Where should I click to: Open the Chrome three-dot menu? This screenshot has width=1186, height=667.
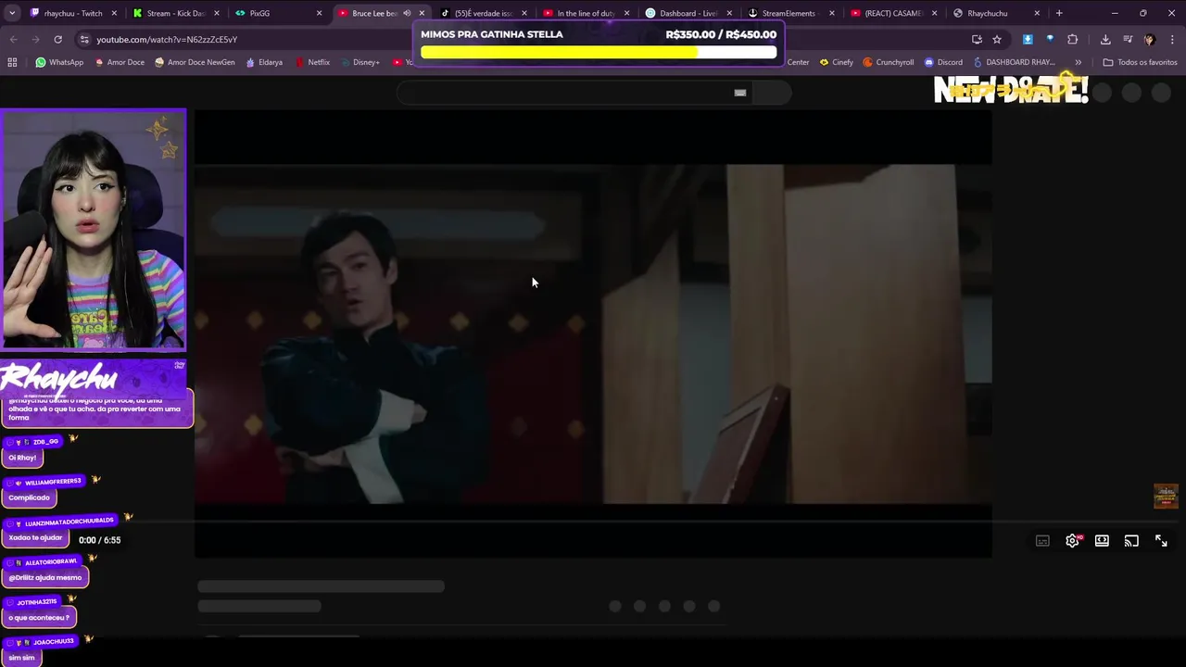point(1172,40)
